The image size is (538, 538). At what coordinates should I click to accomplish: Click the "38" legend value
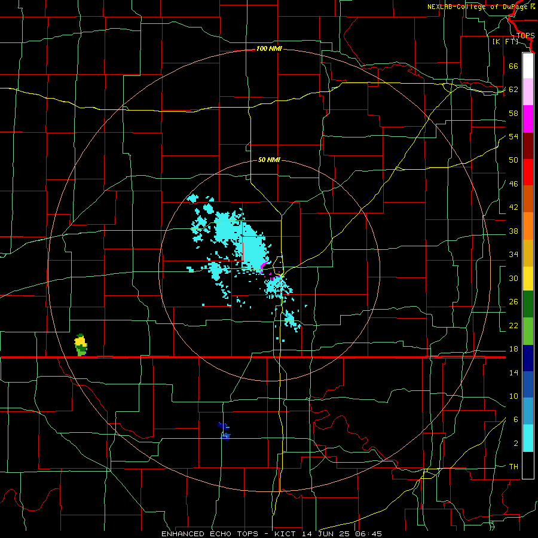[513, 231]
